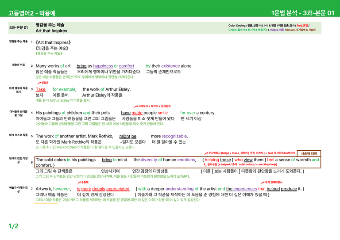
Task: Click the underlined word "produce"
Action: click(289, 189)
